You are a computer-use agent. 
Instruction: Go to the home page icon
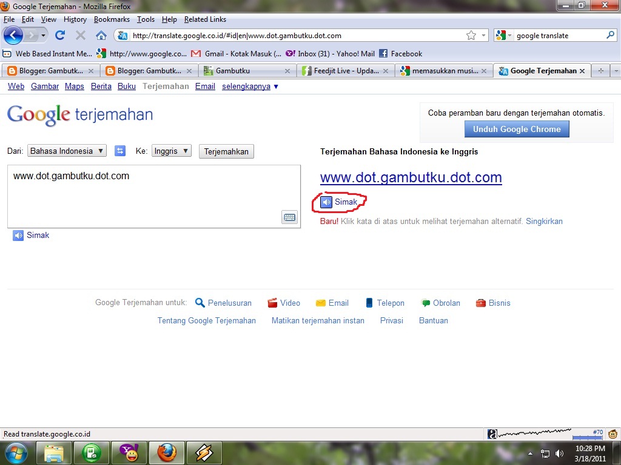(x=101, y=36)
